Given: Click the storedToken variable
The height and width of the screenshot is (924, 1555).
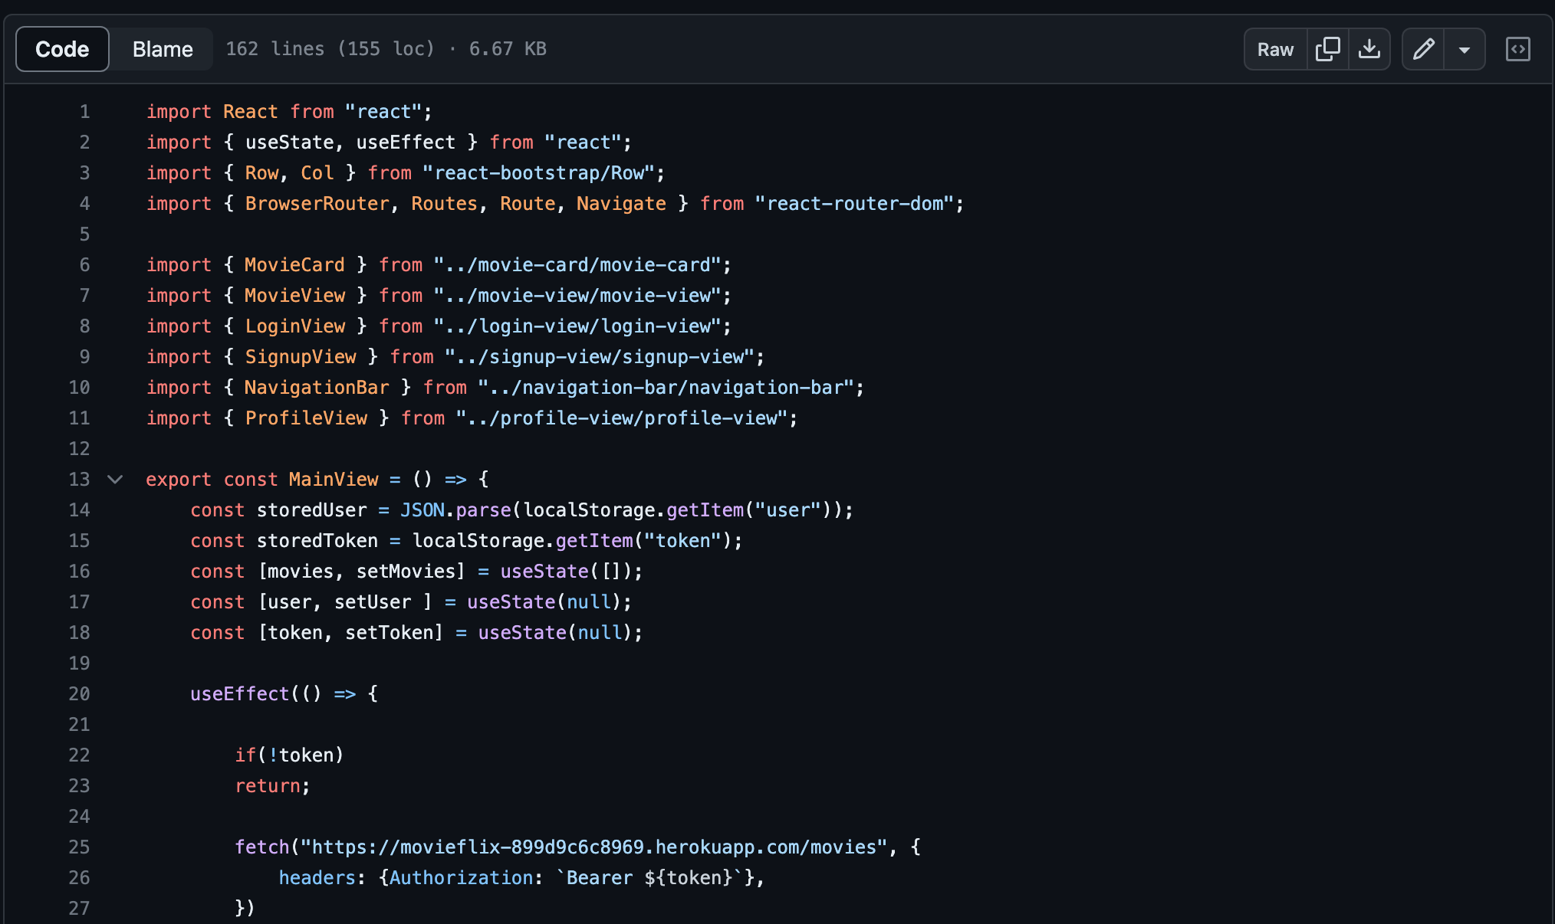Looking at the screenshot, I should pyautogui.click(x=317, y=541).
